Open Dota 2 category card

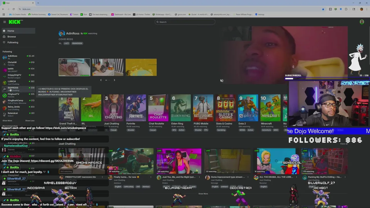248,108
